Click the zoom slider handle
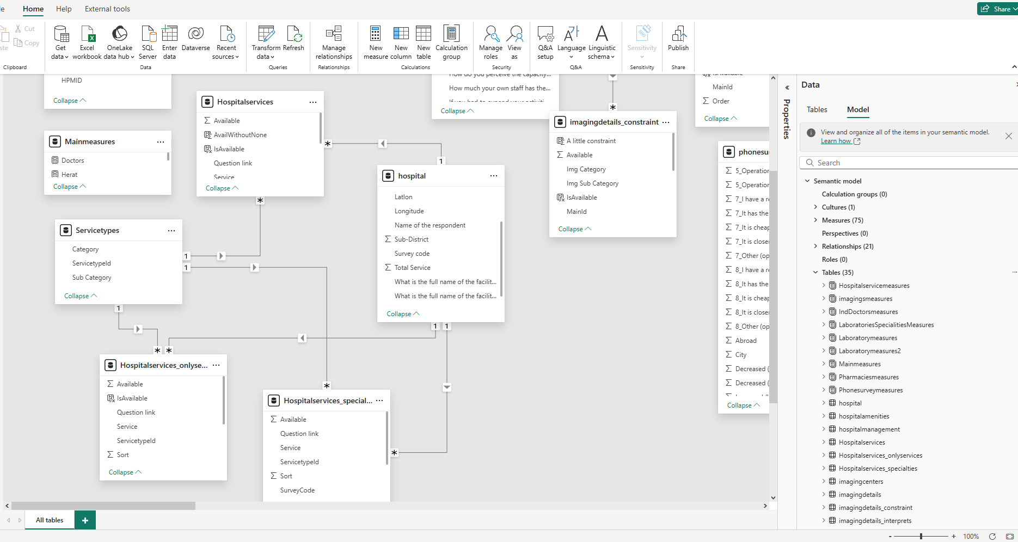The height and width of the screenshot is (542, 1018). pos(921,537)
